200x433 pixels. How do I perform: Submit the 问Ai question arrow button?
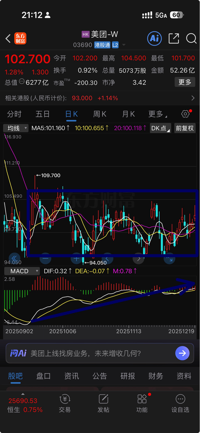pyautogui.click(x=182, y=353)
